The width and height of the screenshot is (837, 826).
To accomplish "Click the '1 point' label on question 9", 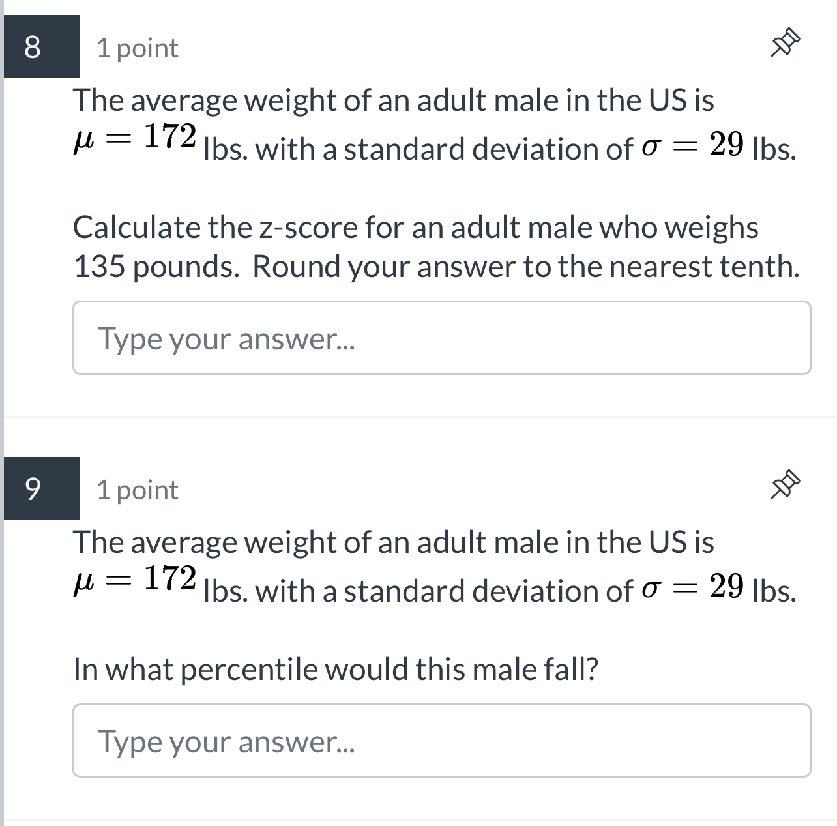I will (136, 490).
